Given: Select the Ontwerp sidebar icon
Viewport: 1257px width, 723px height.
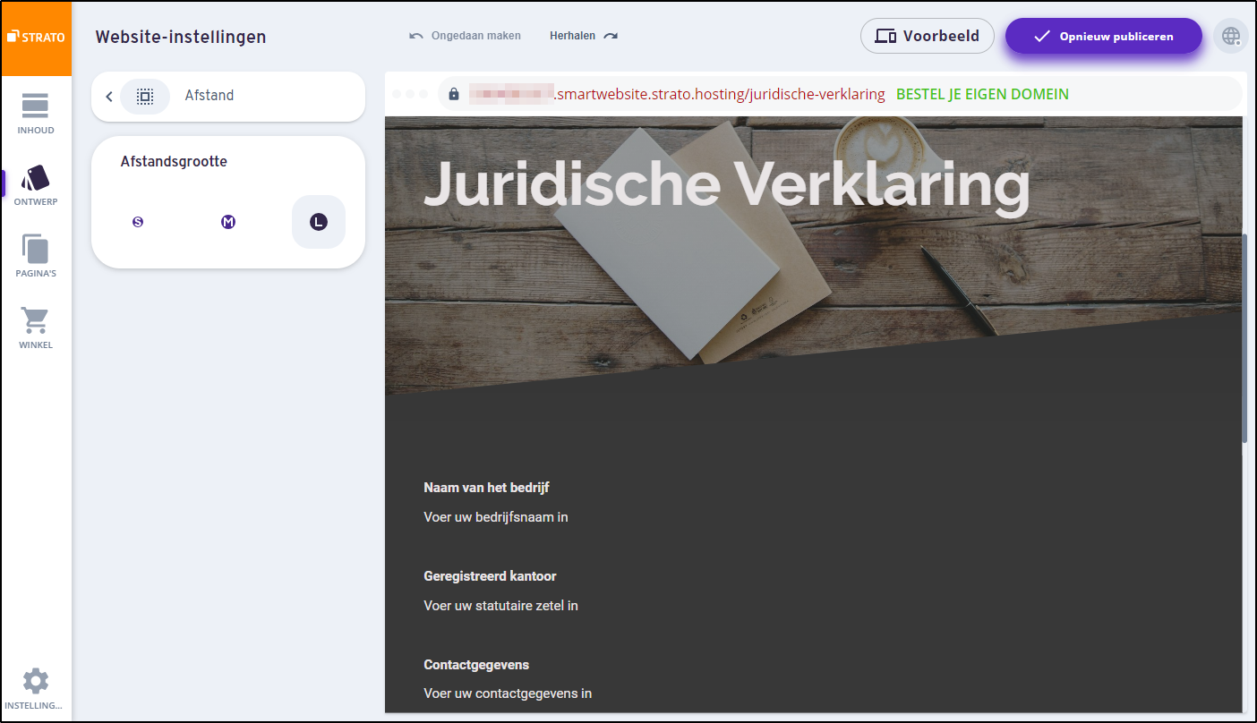Looking at the screenshot, I should click(x=36, y=177).
